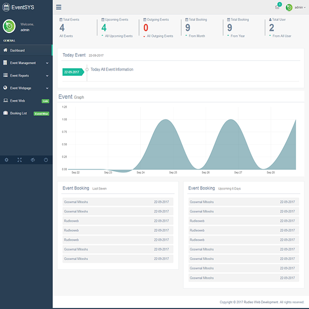Click the EventSYS calendar logo icon
309x309 pixels.
(x=6, y=7)
